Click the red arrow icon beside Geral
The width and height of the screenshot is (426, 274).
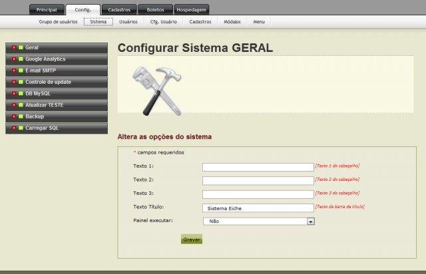pyautogui.click(x=14, y=47)
